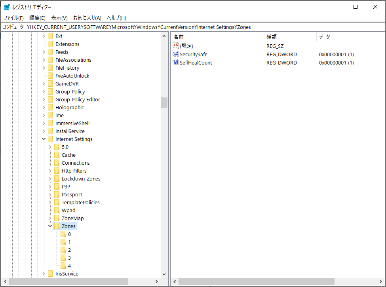Click the tree pane horizontal scrollbar thumb
Screen dimensions: 386x287
point(68,281)
